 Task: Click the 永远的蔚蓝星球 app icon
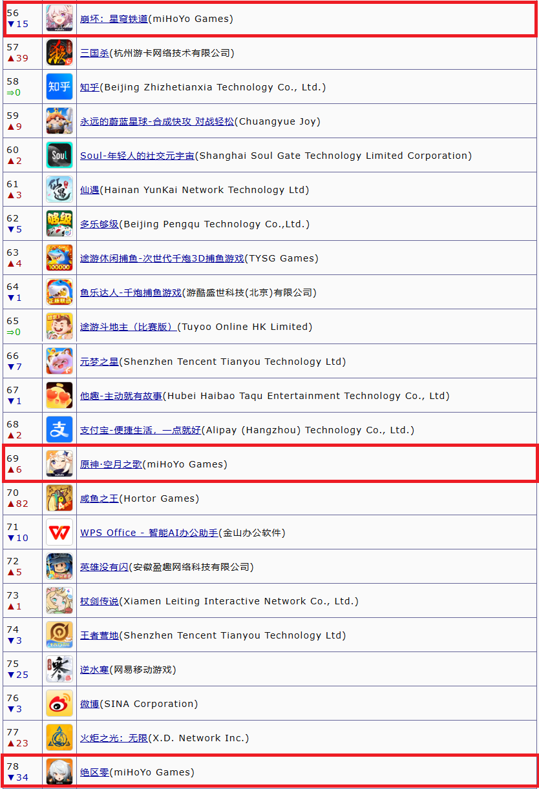tap(59, 121)
